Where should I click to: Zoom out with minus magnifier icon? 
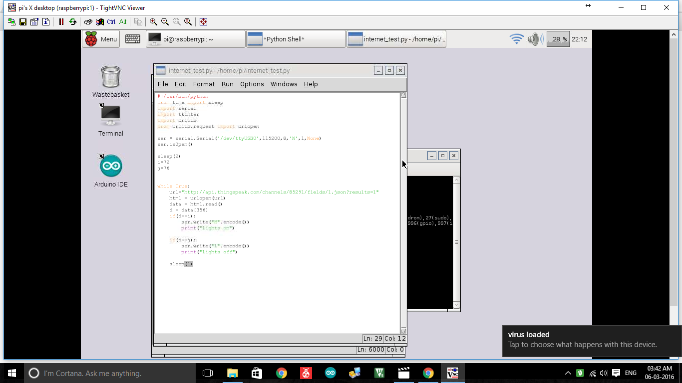(165, 22)
